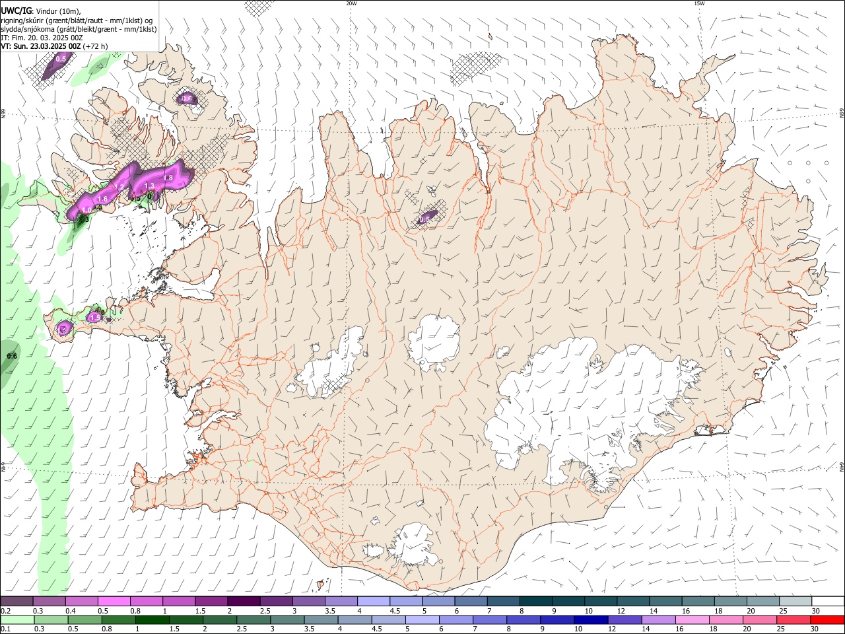
Task: Click the 'VT: Sun. 23.03.2025 00Z (+72 h)' line
Action: pos(54,46)
